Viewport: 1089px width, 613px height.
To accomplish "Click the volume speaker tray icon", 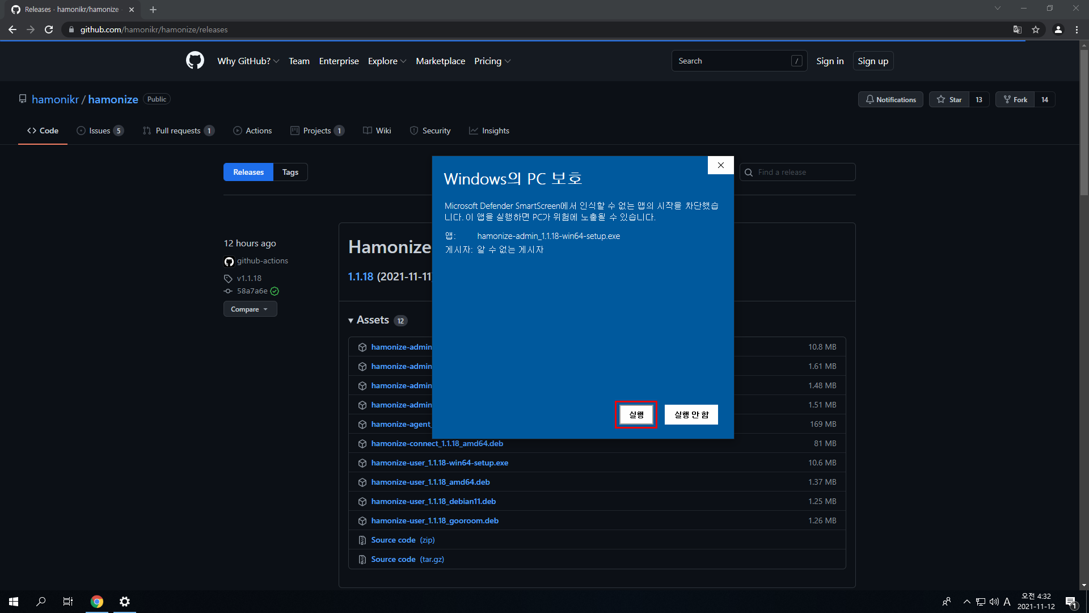I will point(994,602).
